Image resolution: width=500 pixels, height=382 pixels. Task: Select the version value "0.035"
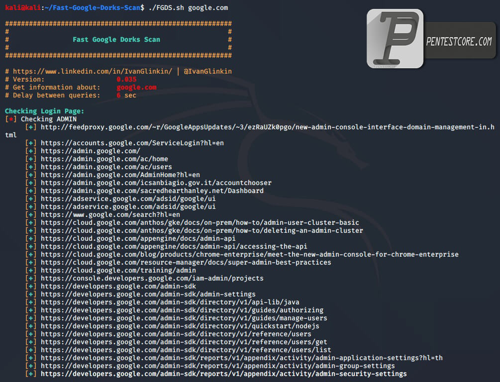coord(126,80)
